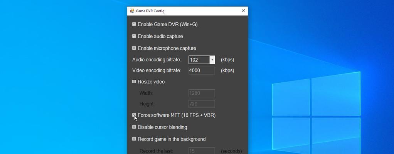Viewport: 394px width, 154px height.
Task: Click the Game DVR Config title text
Action: (150, 11)
